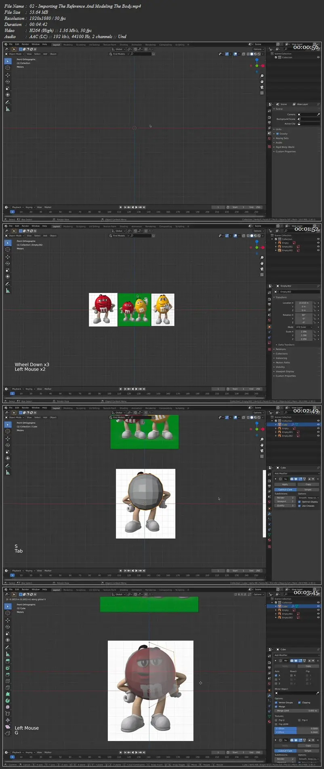Enable Mirror Axis Y checkbox
Screen dimensions: 324x769
click(276, 680)
